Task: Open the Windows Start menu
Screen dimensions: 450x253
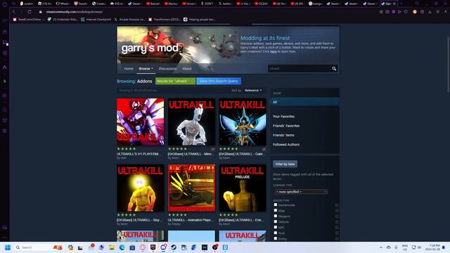Action: (8, 247)
